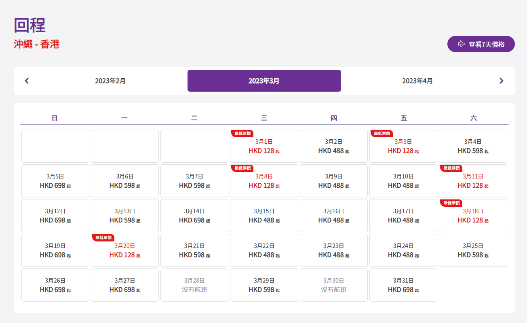Pick March 15 at HKD 488

click(264, 216)
